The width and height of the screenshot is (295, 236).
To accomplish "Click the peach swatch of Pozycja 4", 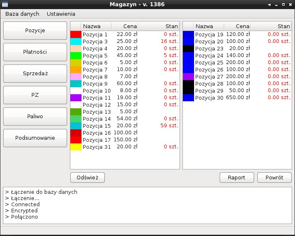I will (76, 49).
